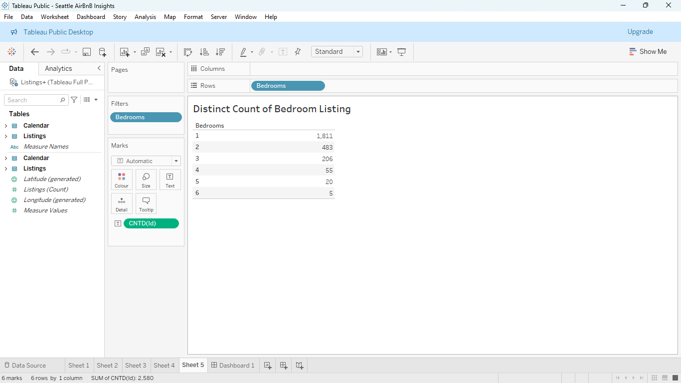
Task: Duplicate the sheet using toolbar icon
Action: [146, 52]
